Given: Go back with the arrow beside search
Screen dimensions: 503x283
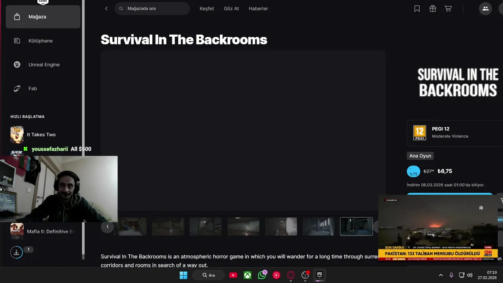Looking at the screenshot, I should point(106,9).
